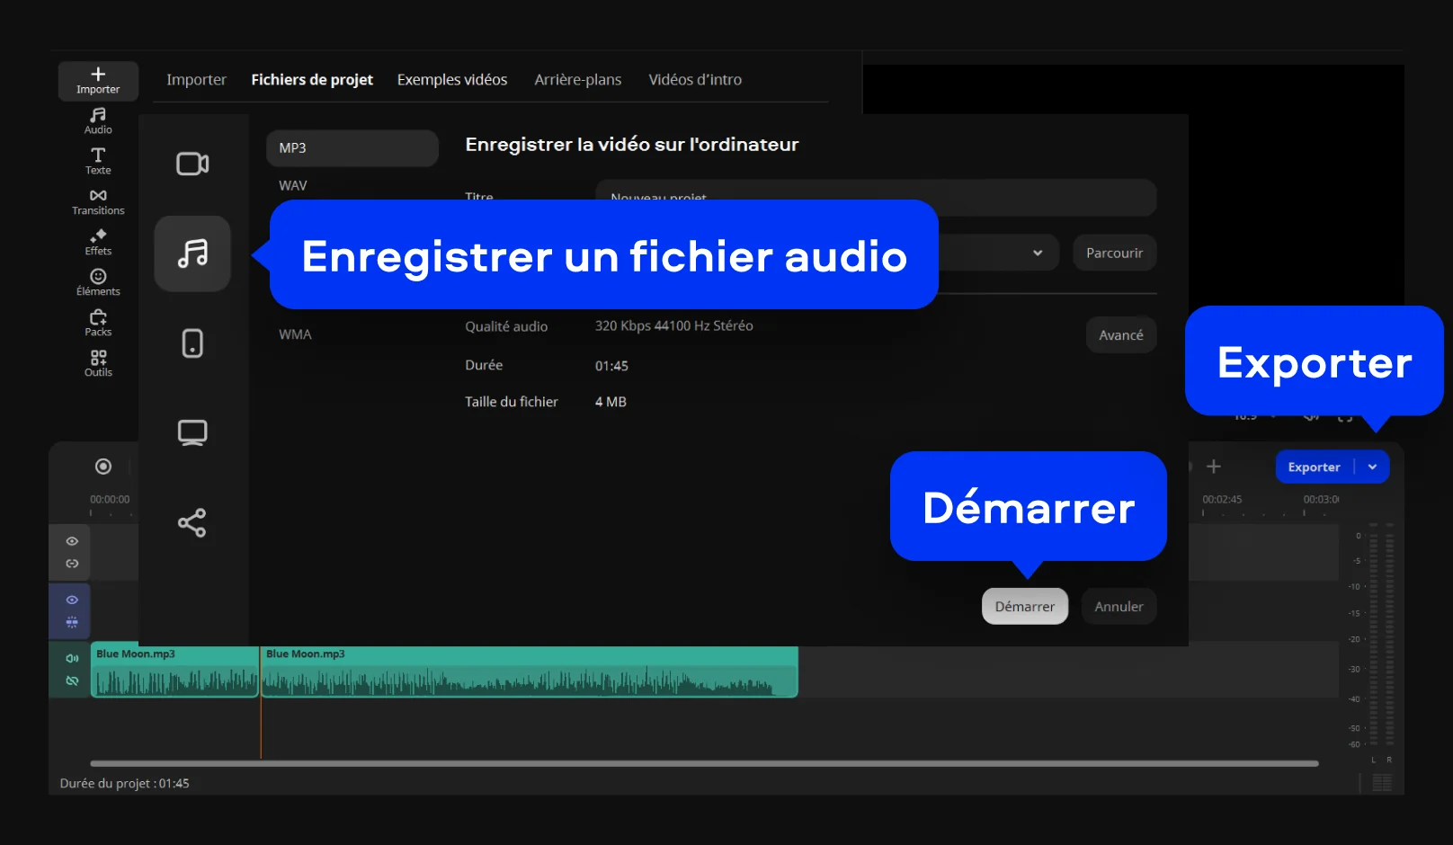Viewport: 1453px width, 845px height.
Task: Click the track icon below the highlighted eye
Action: pos(72,622)
